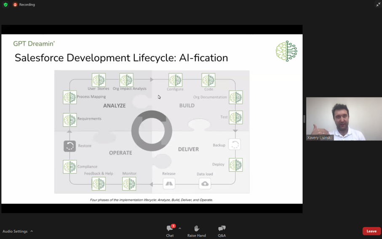Click the ANALYZE phase label
The width and height of the screenshot is (382, 239).
pyautogui.click(x=114, y=106)
